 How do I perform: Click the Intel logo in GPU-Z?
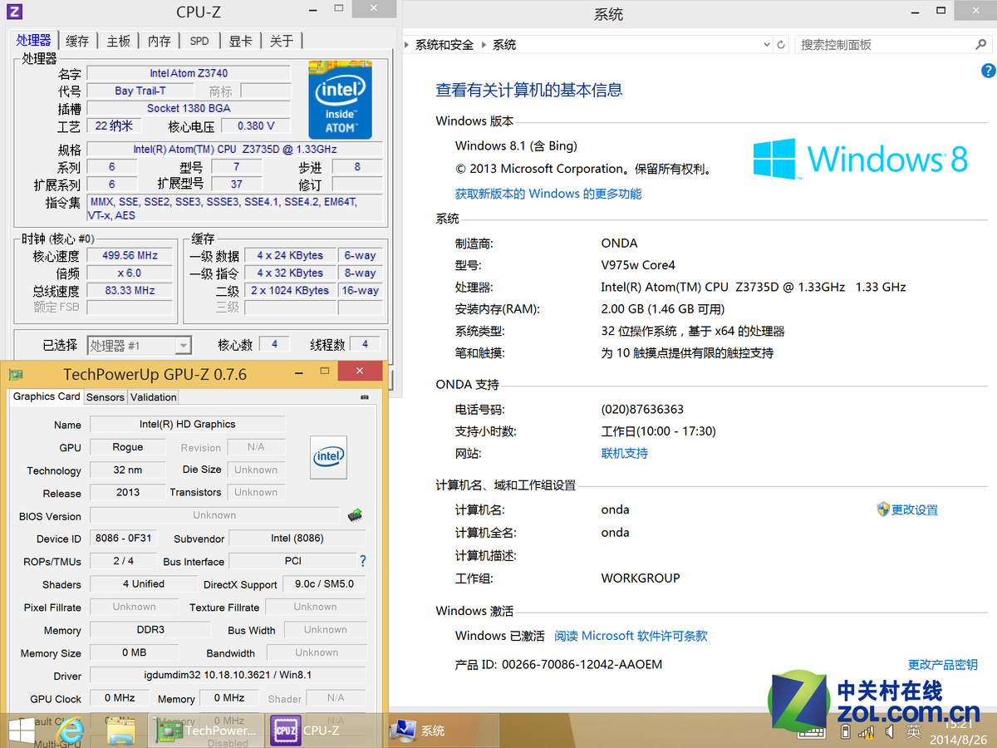pos(328,457)
